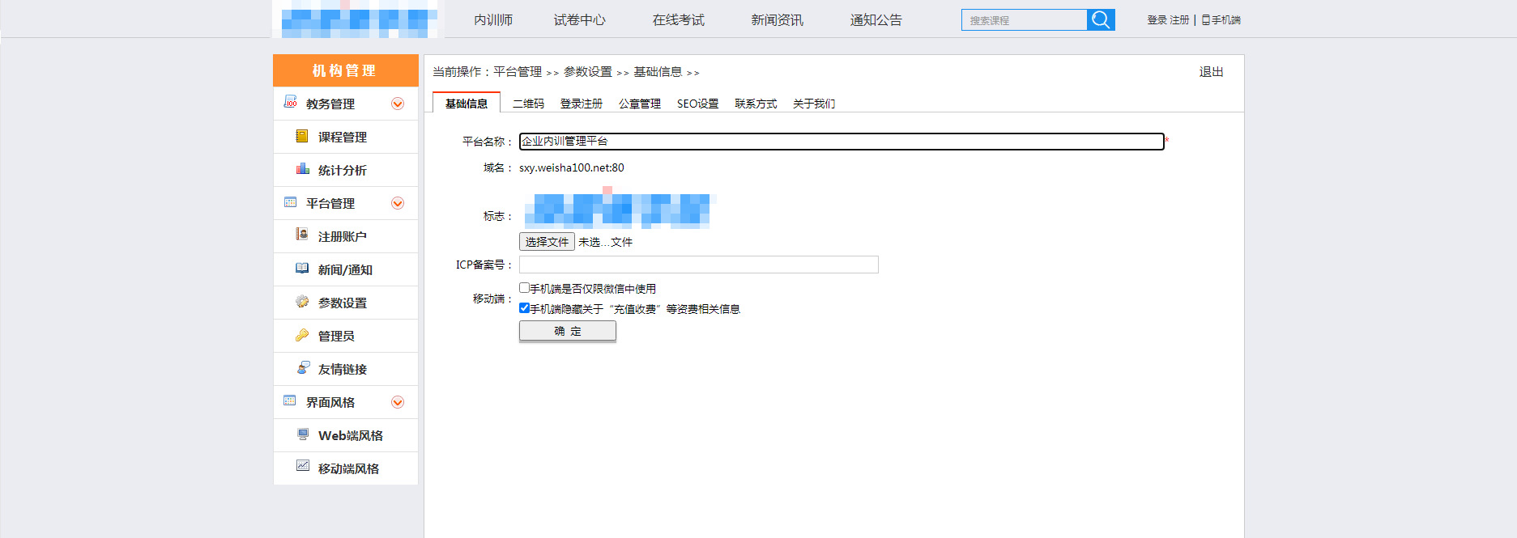The width and height of the screenshot is (1517, 538).
Task: Open 内训师 in top navigation
Action: [x=493, y=20]
